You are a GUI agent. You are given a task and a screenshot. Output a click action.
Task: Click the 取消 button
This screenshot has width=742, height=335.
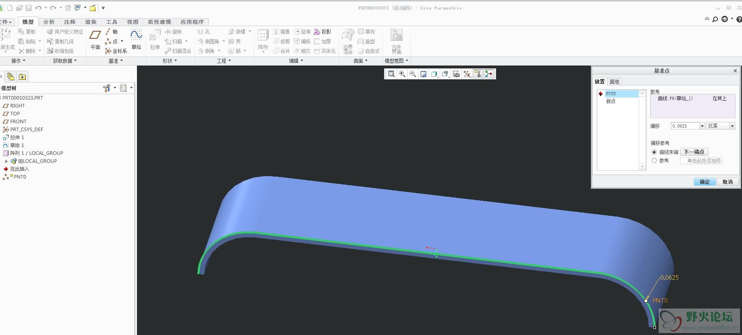(x=727, y=182)
